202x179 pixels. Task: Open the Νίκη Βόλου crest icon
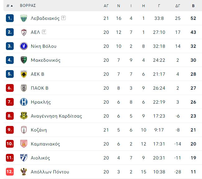(24, 46)
